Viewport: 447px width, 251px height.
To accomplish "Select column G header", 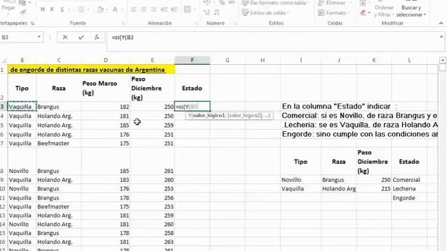I will (227, 60).
